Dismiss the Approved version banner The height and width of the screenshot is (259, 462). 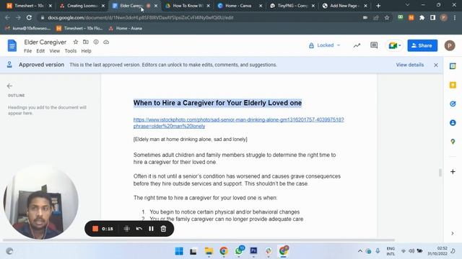click(x=436, y=65)
